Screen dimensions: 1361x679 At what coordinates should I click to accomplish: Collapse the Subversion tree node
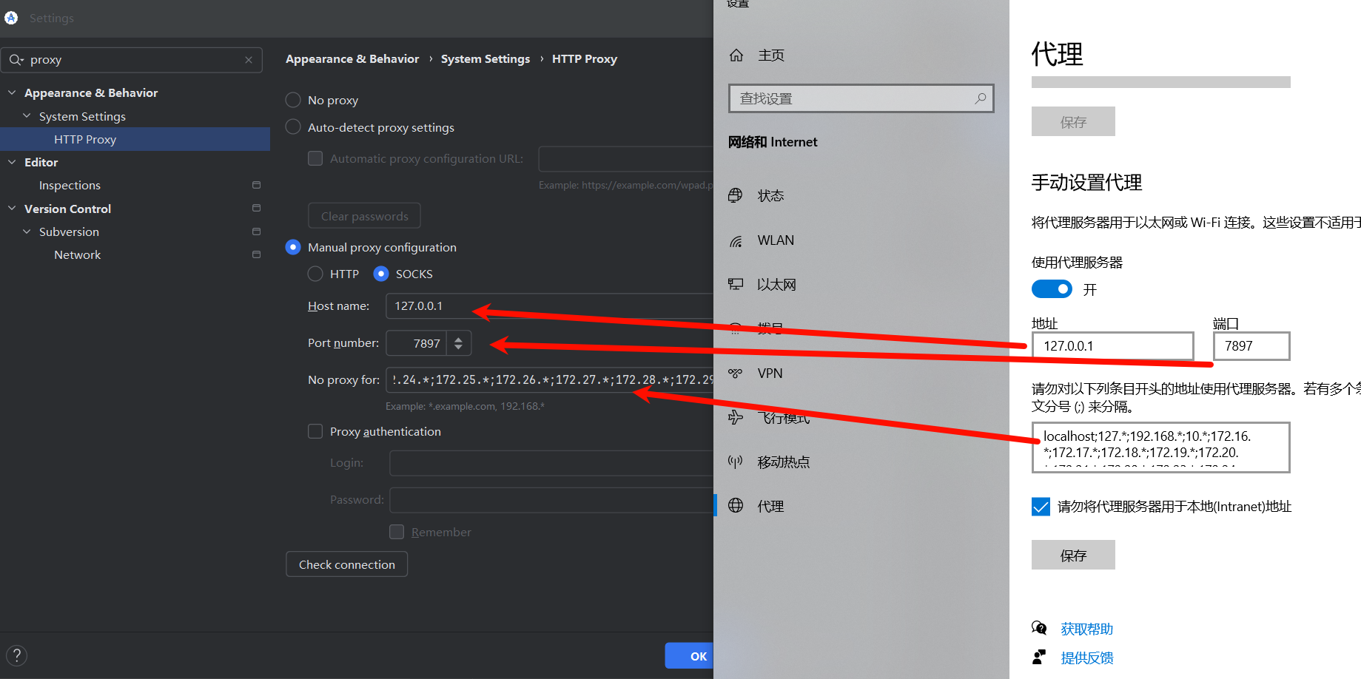pyautogui.click(x=27, y=232)
